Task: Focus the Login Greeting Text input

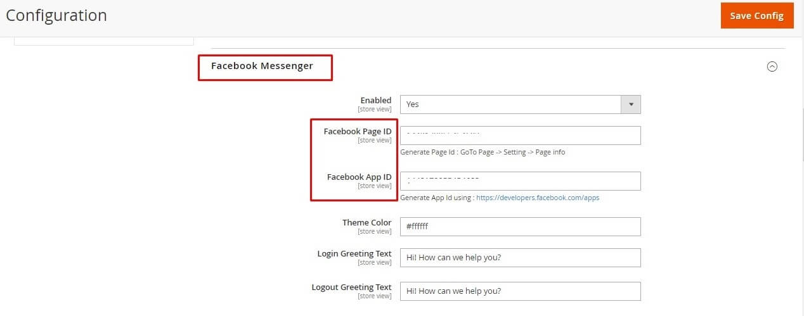Action: click(x=520, y=258)
